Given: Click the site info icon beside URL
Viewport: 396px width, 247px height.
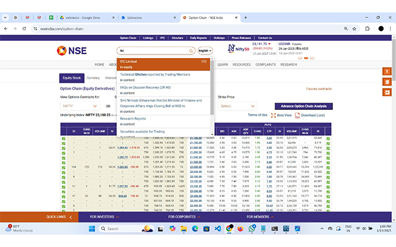Looking at the screenshot, I should pos(35,29).
